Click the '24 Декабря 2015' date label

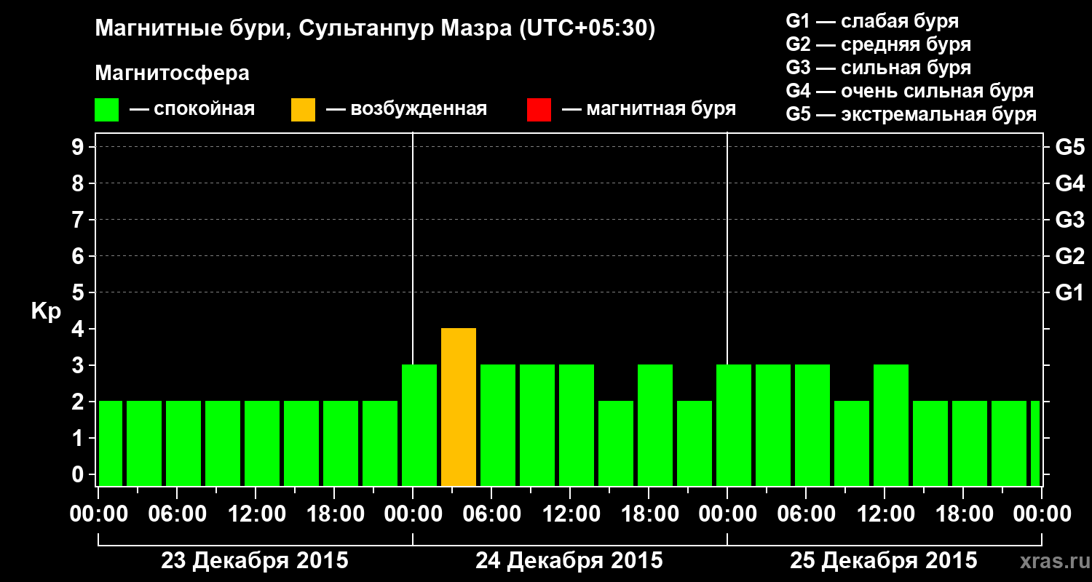[569, 561]
